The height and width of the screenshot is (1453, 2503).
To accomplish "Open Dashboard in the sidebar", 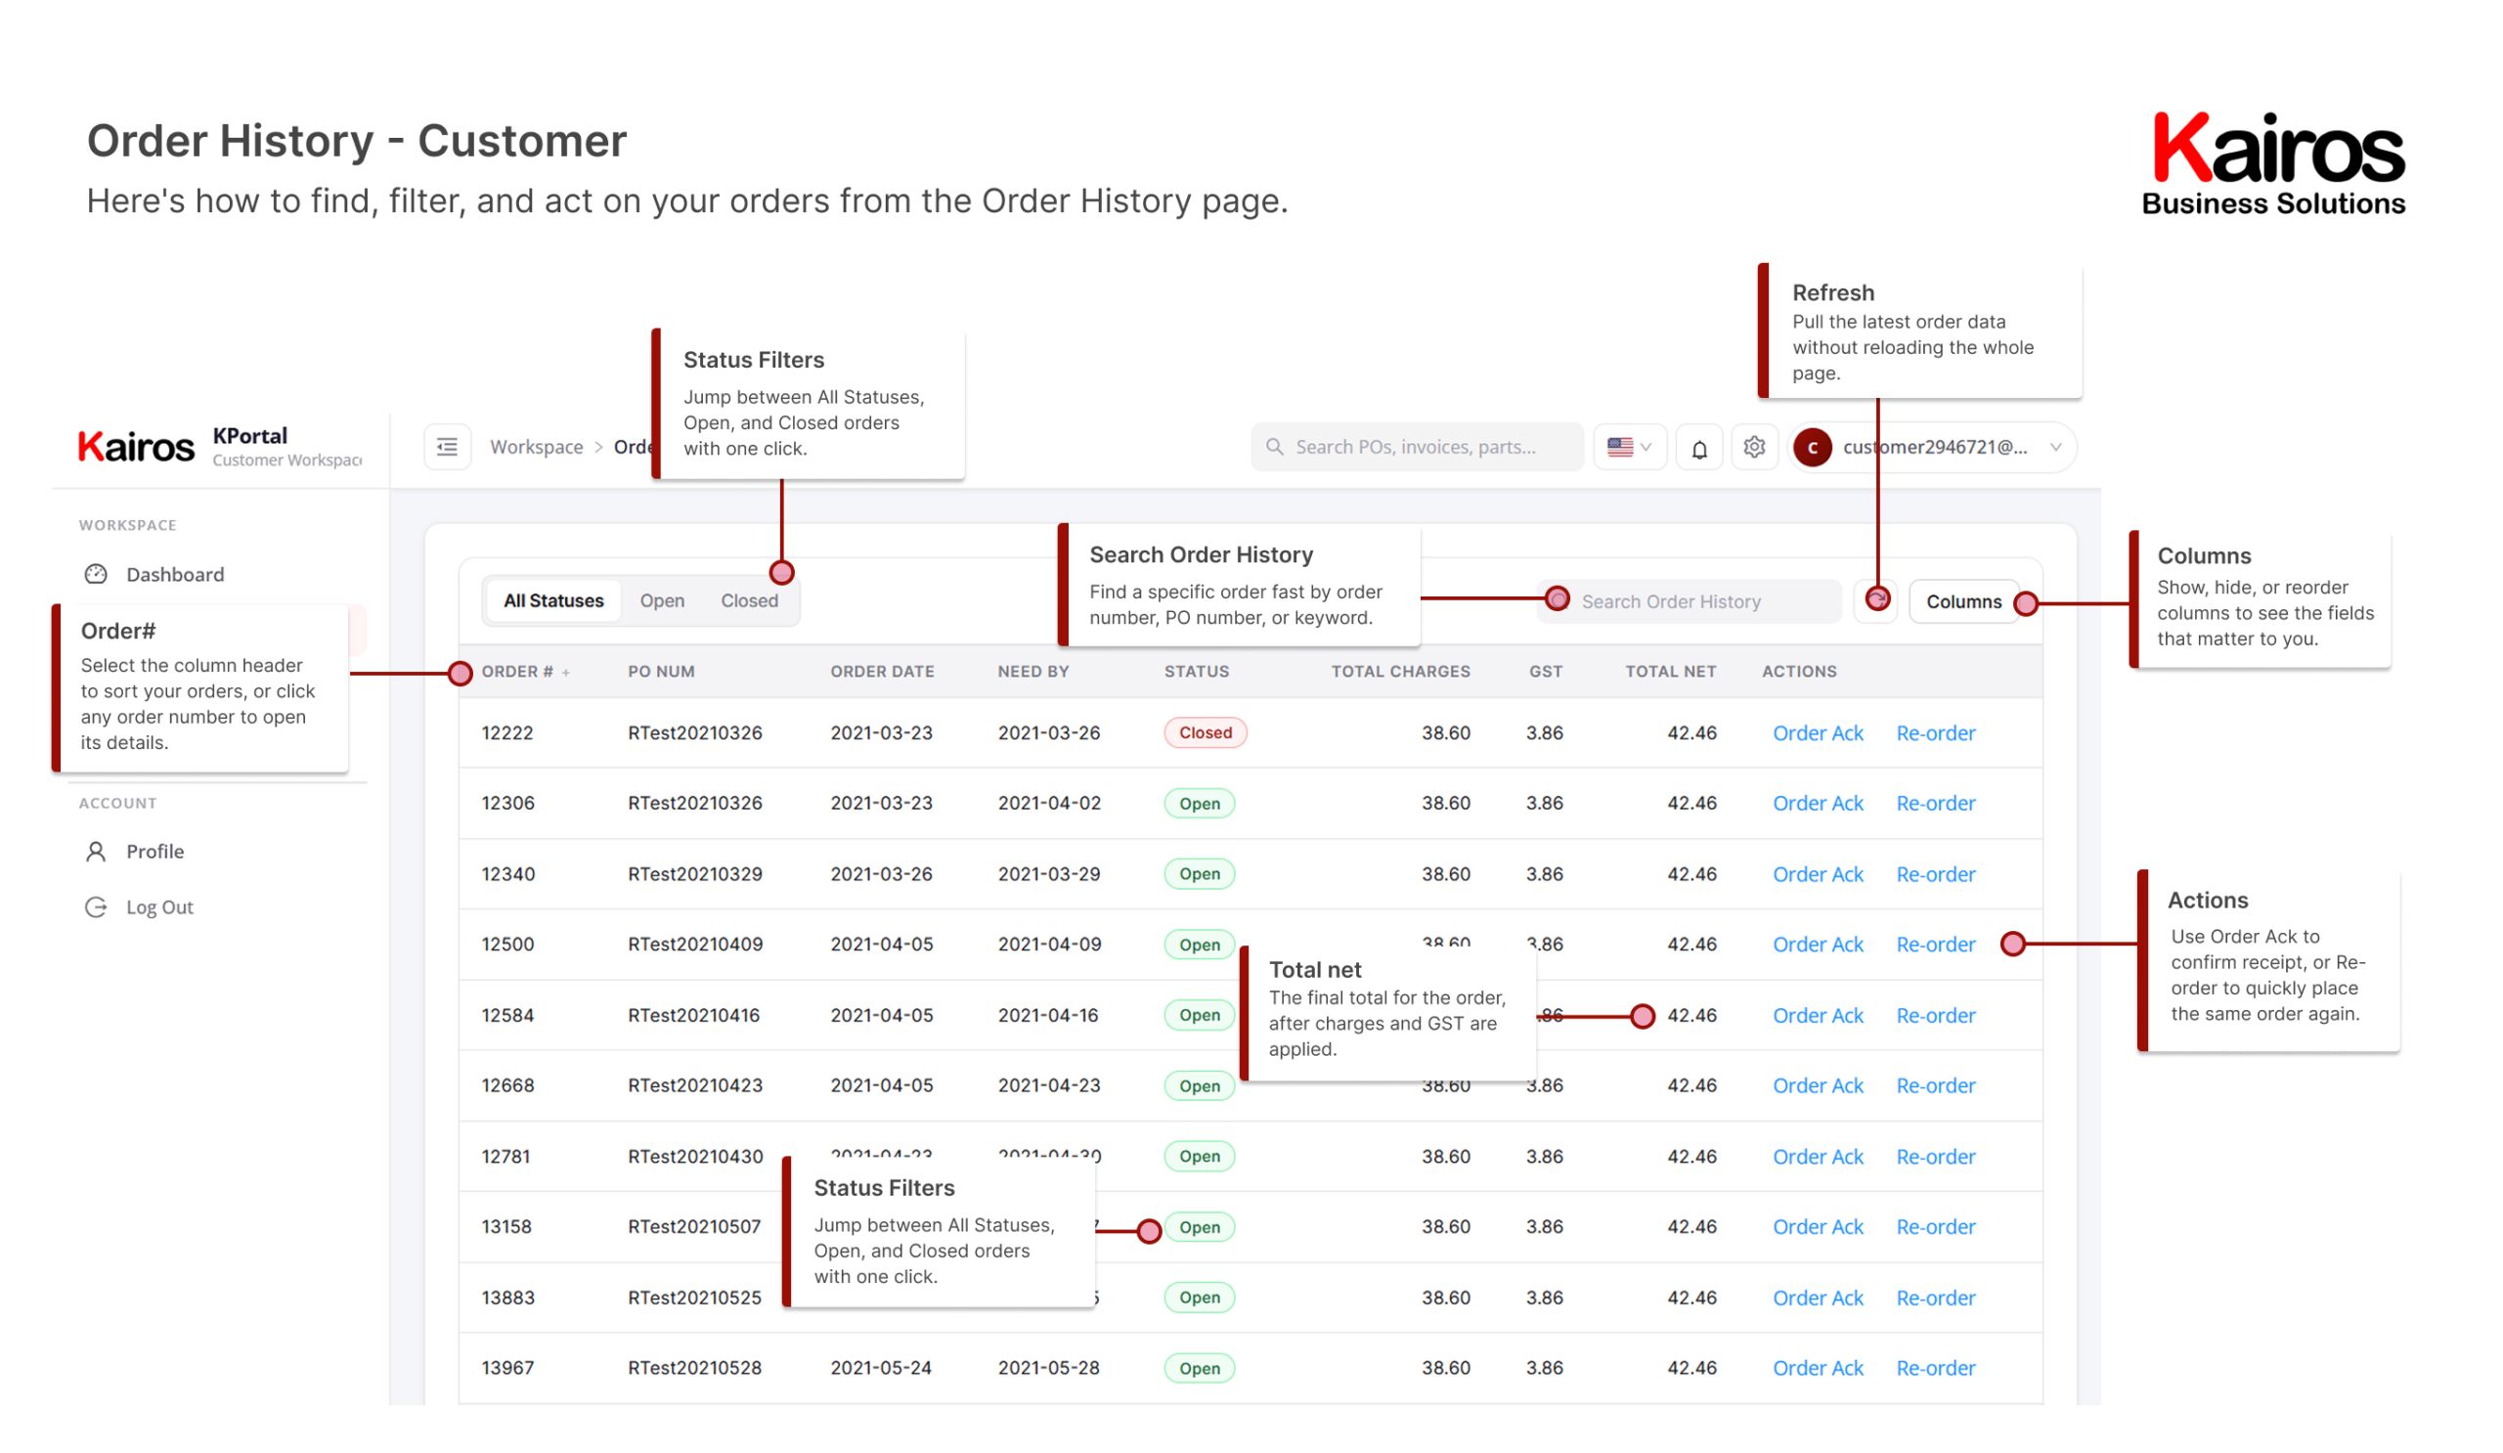I will (175, 574).
